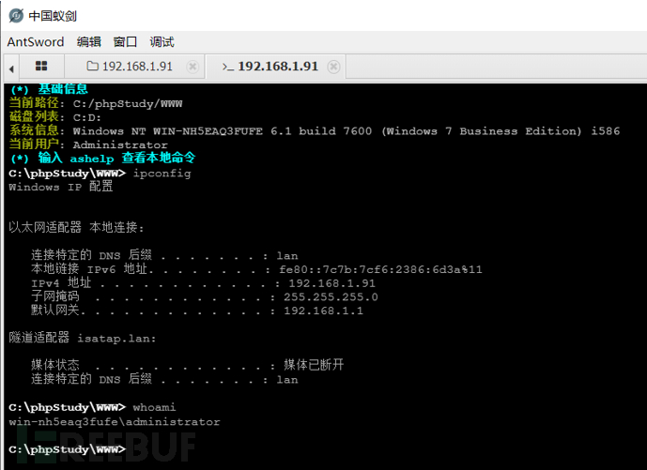The width and height of the screenshot is (647, 470).
Task: Click the ipconfig command text
Action: (x=162, y=174)
